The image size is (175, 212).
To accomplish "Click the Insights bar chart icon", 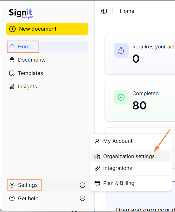I will 12,86.
